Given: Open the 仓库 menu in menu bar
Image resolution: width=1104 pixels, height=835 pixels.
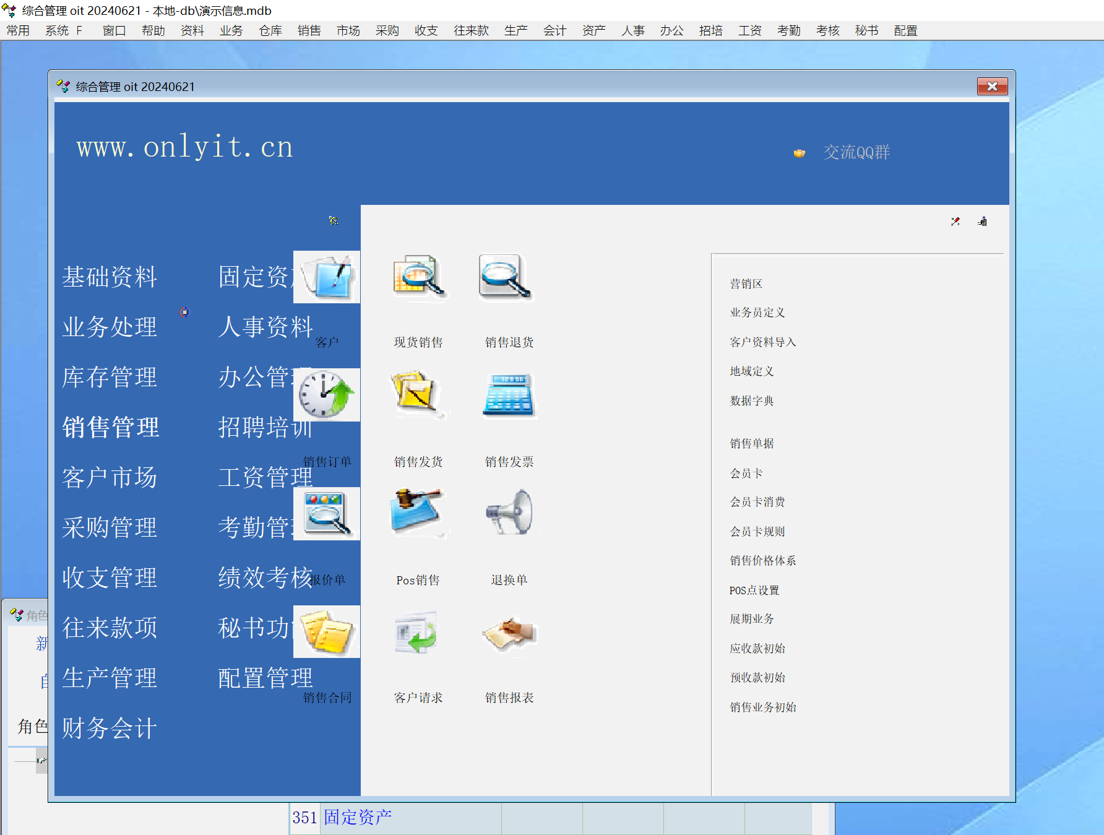Looking at the screenshot, I should click(270, 31).
